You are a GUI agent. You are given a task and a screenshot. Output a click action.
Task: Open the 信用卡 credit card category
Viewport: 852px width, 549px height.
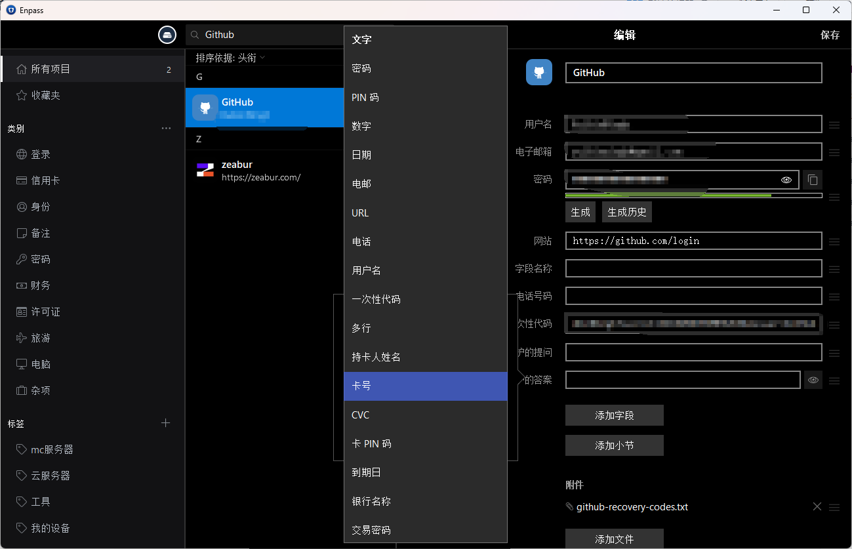(45, 180)
